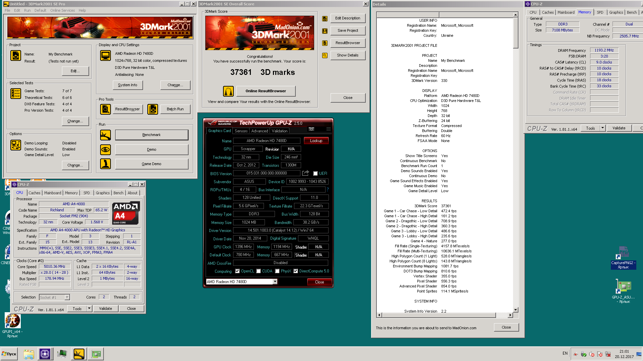Screen dimensions: 643x361
Task: Click the Show Details magnifier icon
Action: point(325,55)
